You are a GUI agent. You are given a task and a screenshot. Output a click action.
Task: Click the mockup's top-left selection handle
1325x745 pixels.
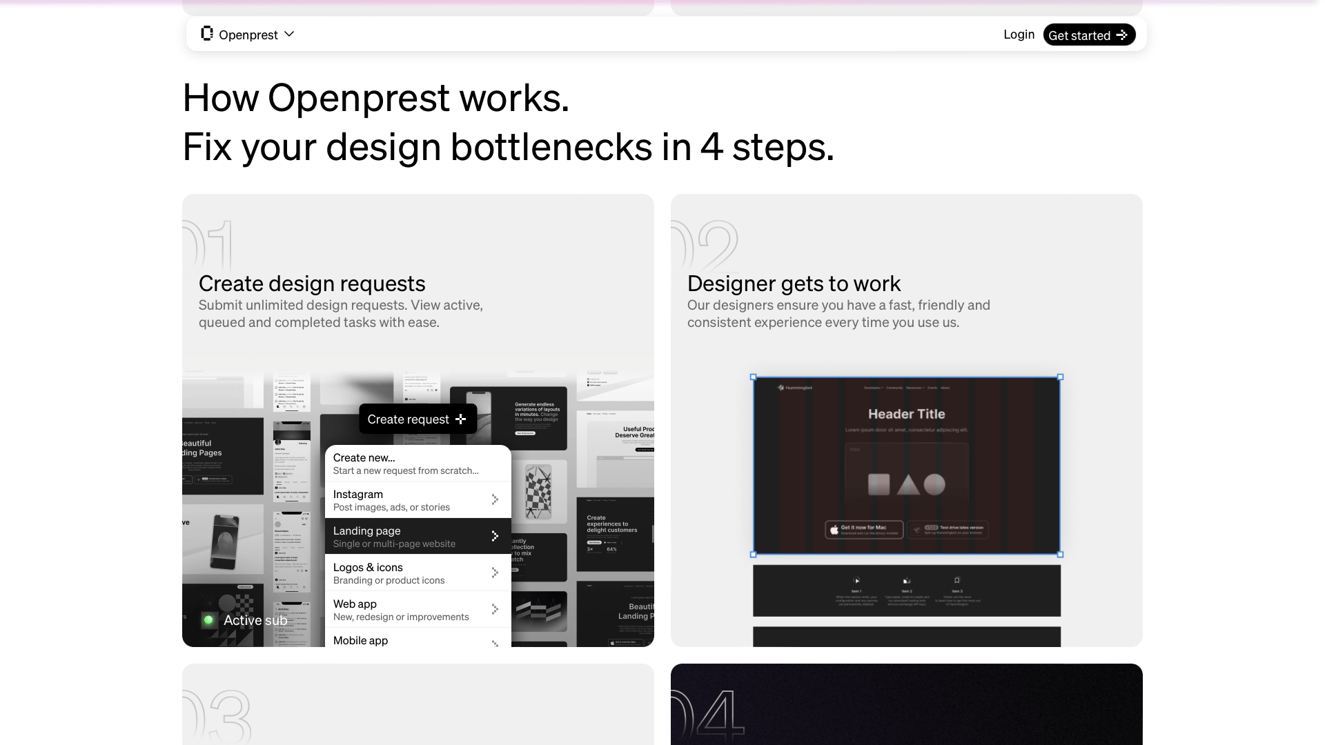(x=753, y=377)
